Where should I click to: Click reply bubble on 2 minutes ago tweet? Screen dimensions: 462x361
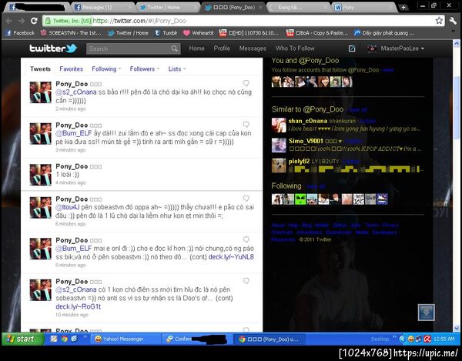[x=246, y=83]
